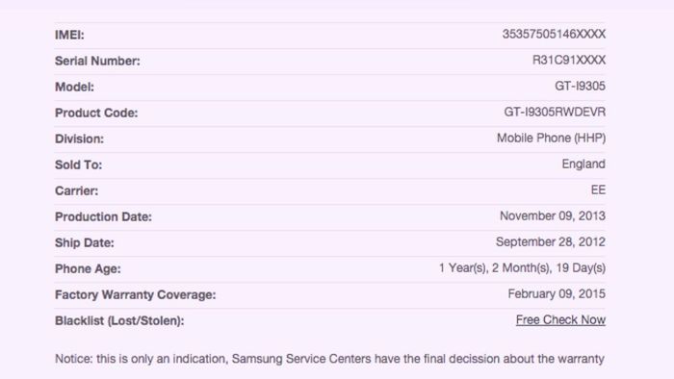Click the Ship Date September 28, 2012
Image resolution: width=674 pixels, height=379 pixels.
pyautogui.click(x=551, y=242)
